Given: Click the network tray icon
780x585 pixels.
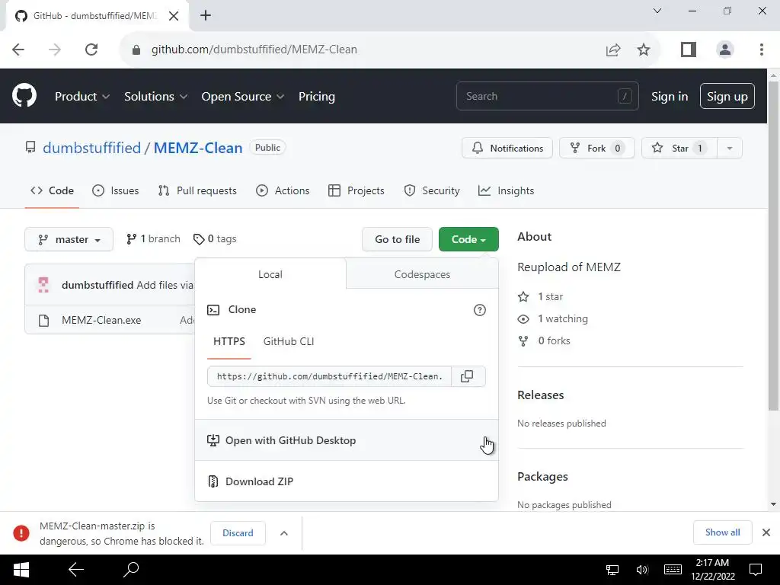Looking at the screenshot, I should click(x=612, y=570).
